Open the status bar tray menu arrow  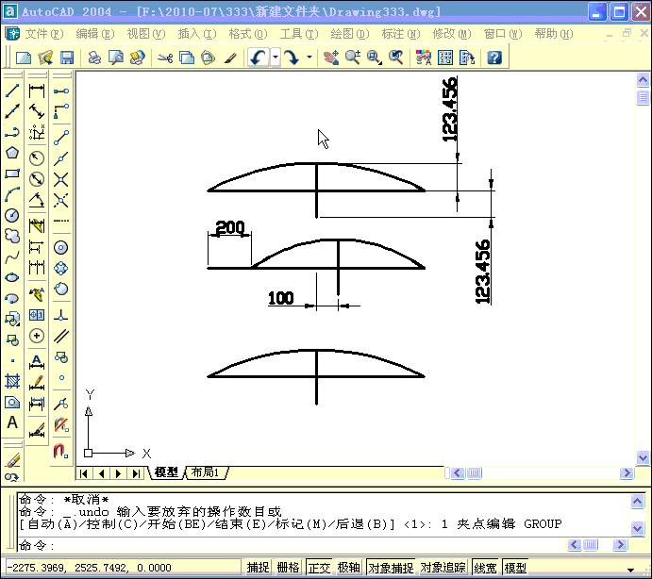[x=631, y=570]
